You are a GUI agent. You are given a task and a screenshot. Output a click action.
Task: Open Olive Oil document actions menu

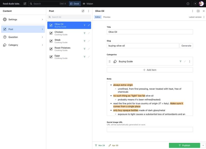pyautogui.click(x=192, y=11)
